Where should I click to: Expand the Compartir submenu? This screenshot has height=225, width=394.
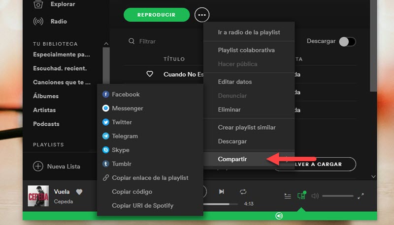point(232,159)
